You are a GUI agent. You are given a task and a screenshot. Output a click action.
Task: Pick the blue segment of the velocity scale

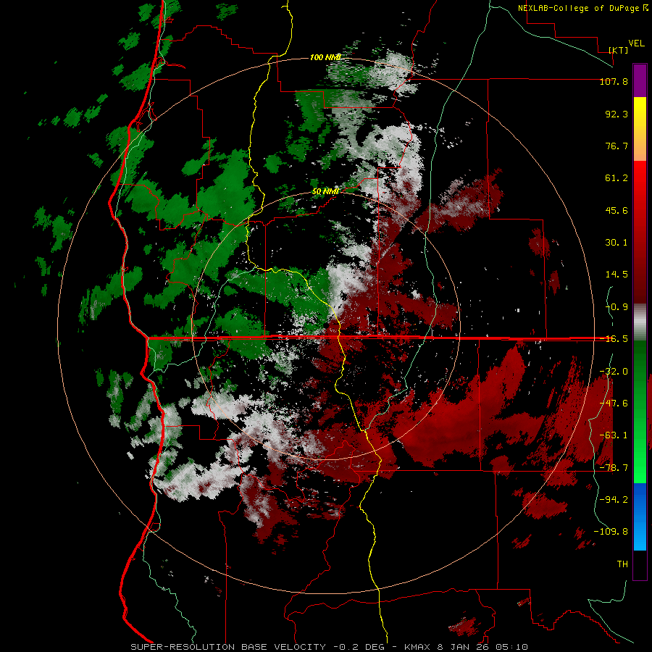(640, 517)
